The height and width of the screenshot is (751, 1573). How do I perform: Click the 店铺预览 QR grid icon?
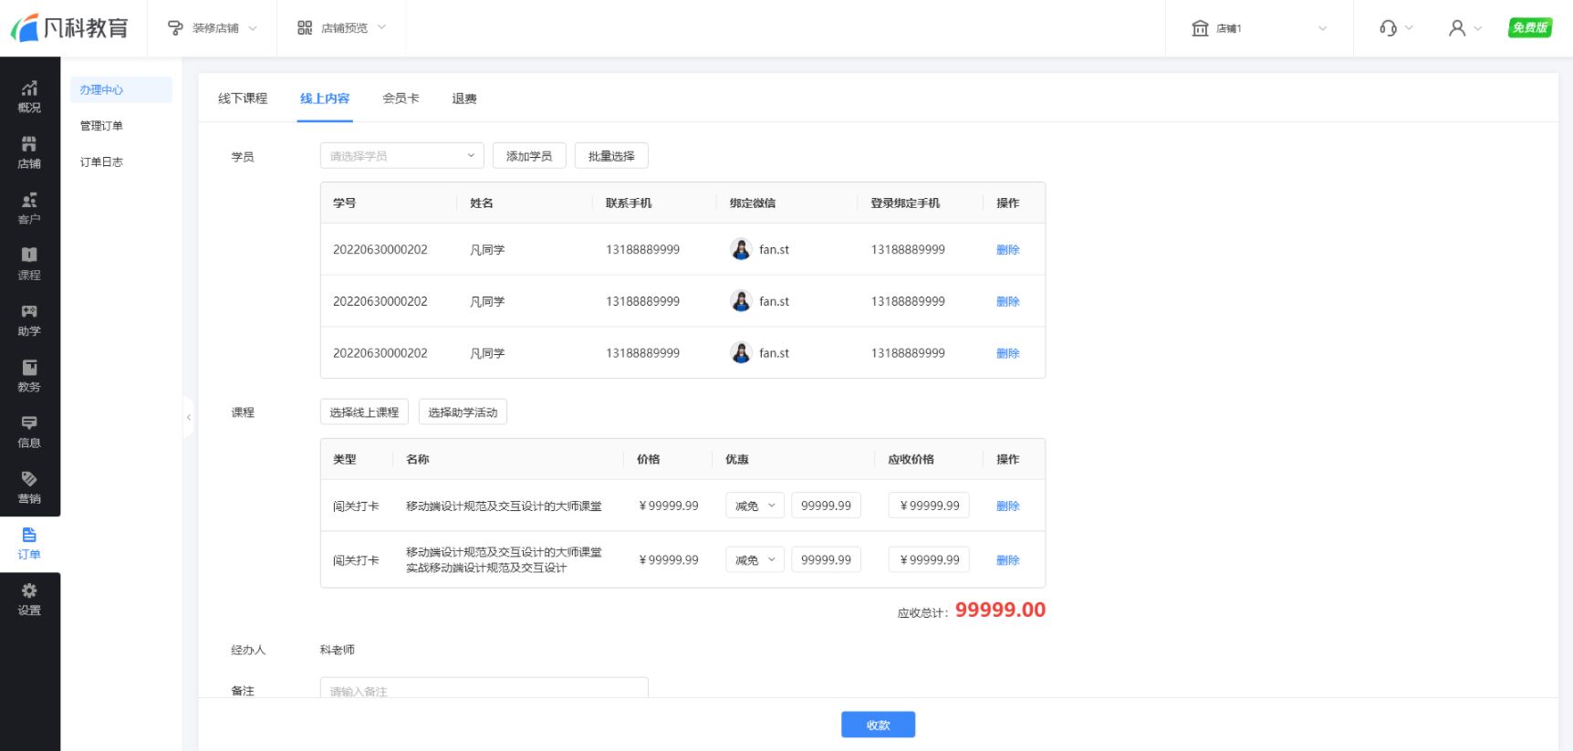[305, 28]
